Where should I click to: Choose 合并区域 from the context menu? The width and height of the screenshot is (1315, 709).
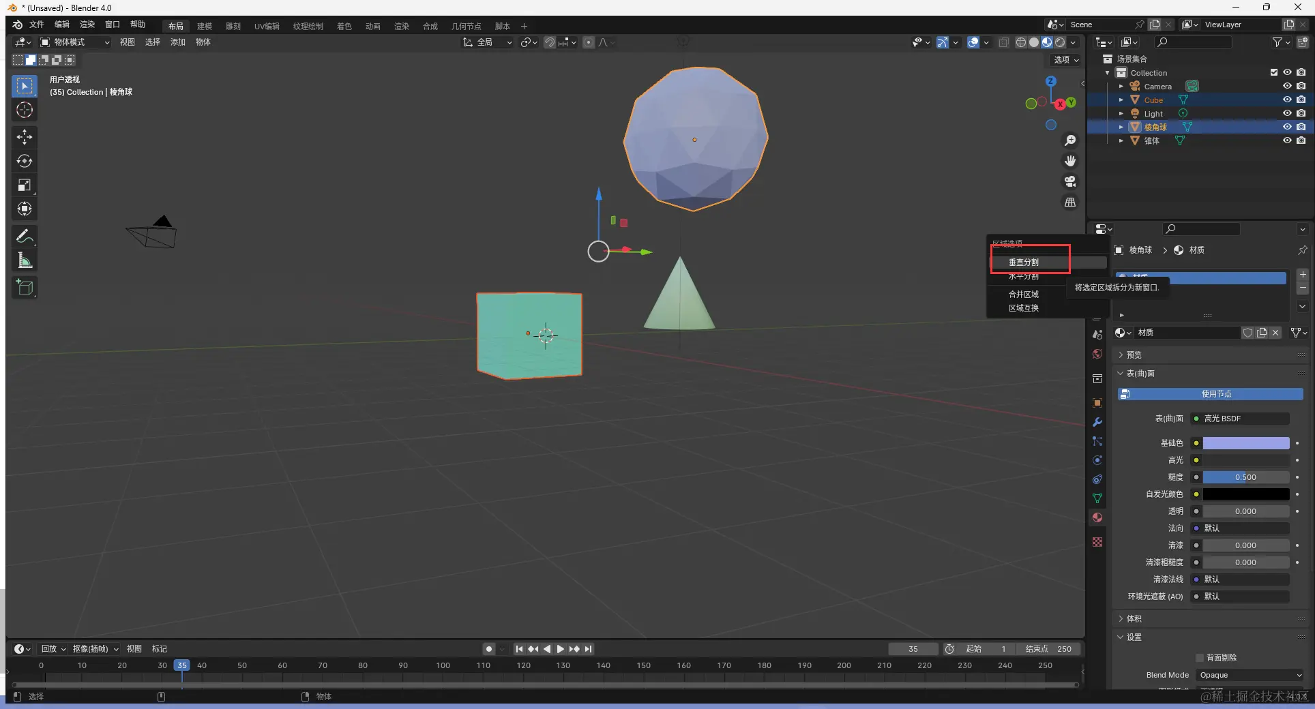tap(1024, 295)
